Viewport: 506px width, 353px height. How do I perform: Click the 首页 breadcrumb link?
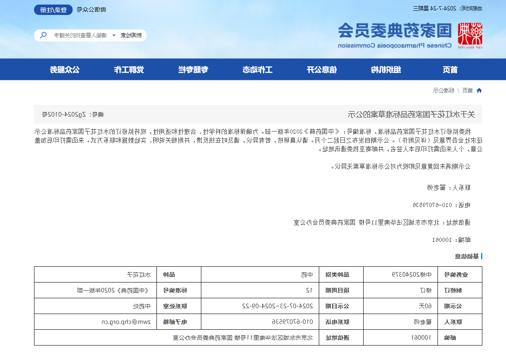pyautogui.click(x=467, y=90)
